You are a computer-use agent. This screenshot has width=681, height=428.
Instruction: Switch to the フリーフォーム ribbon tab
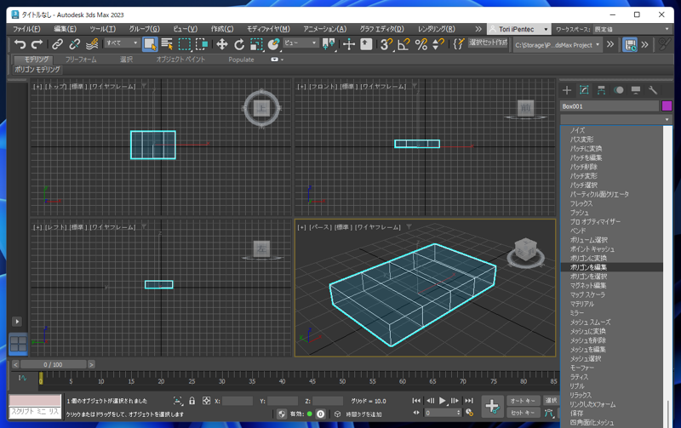[81, 60]
